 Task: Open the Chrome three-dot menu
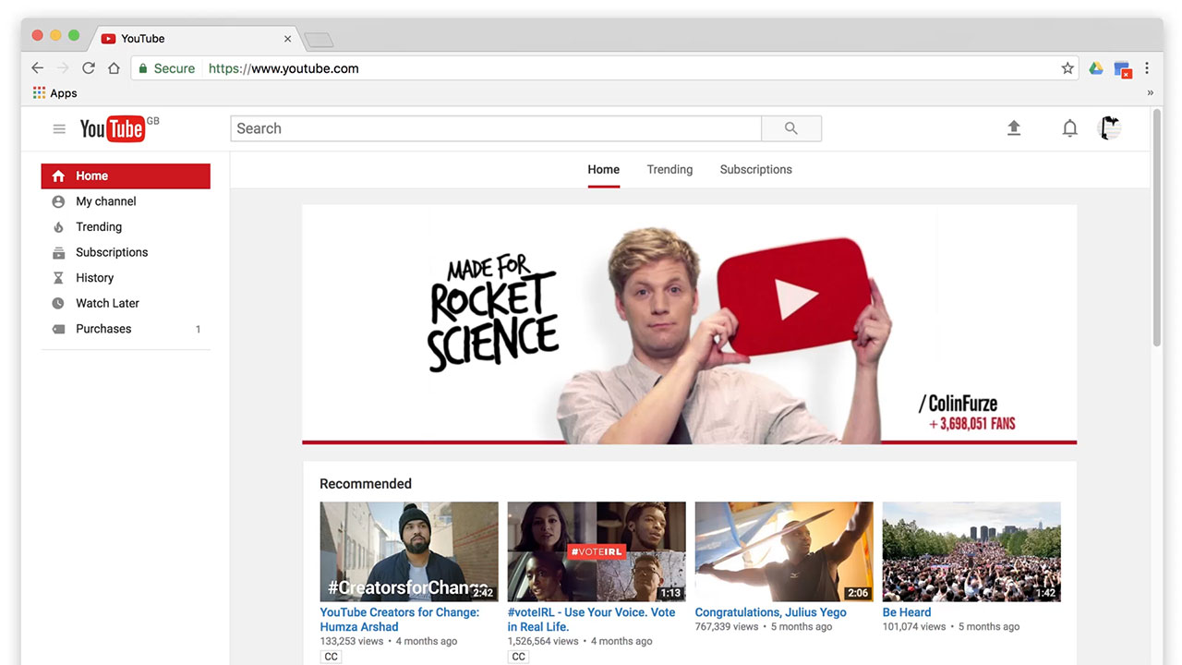pos(1147,68)
